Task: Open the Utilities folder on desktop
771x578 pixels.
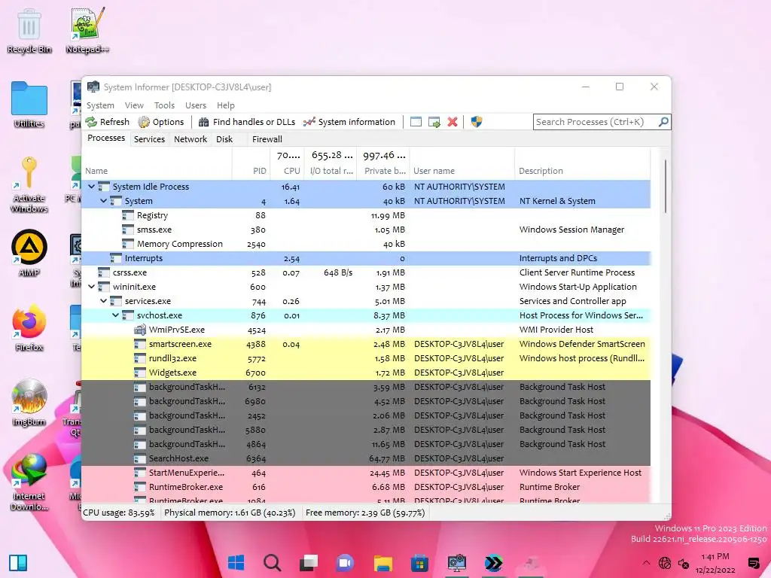Action: point(29,105)
